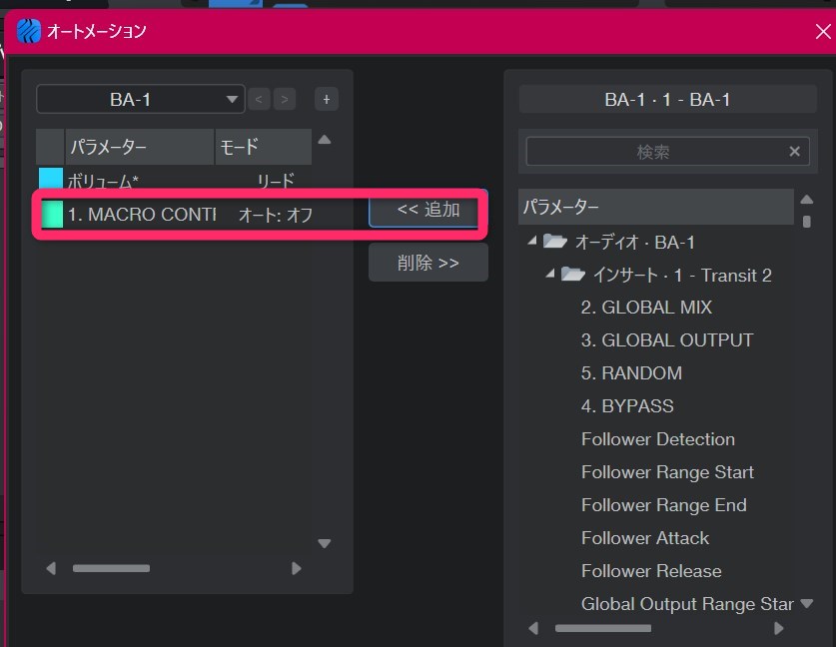Click the plus button beside BA-1 dropdown

click(x=326, y=99)
